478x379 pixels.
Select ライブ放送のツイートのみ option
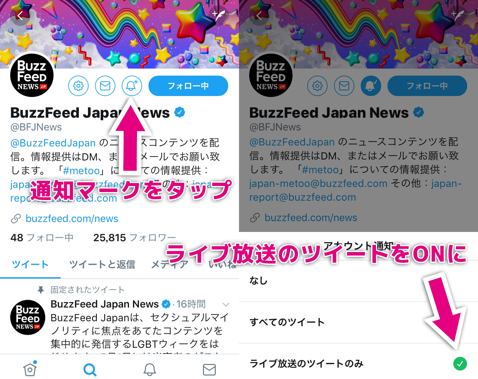[x=358, y=363]
